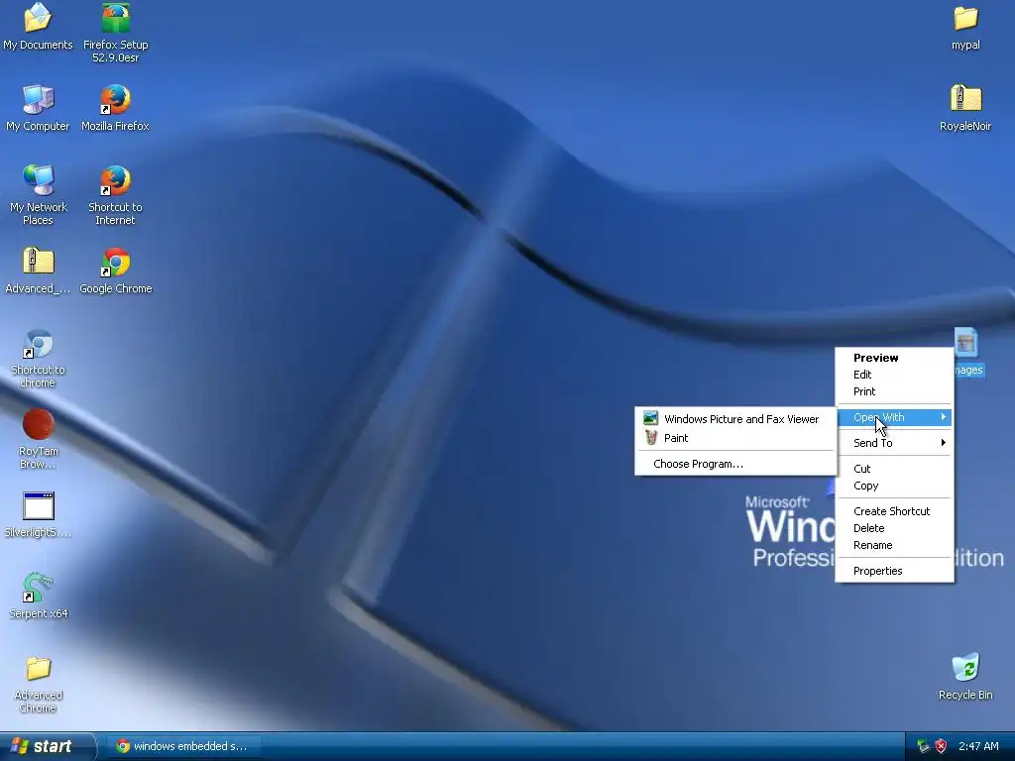Screen dimensions: 1015x761
Task: Open the file with Paint
Action: (x=735, y=438)
